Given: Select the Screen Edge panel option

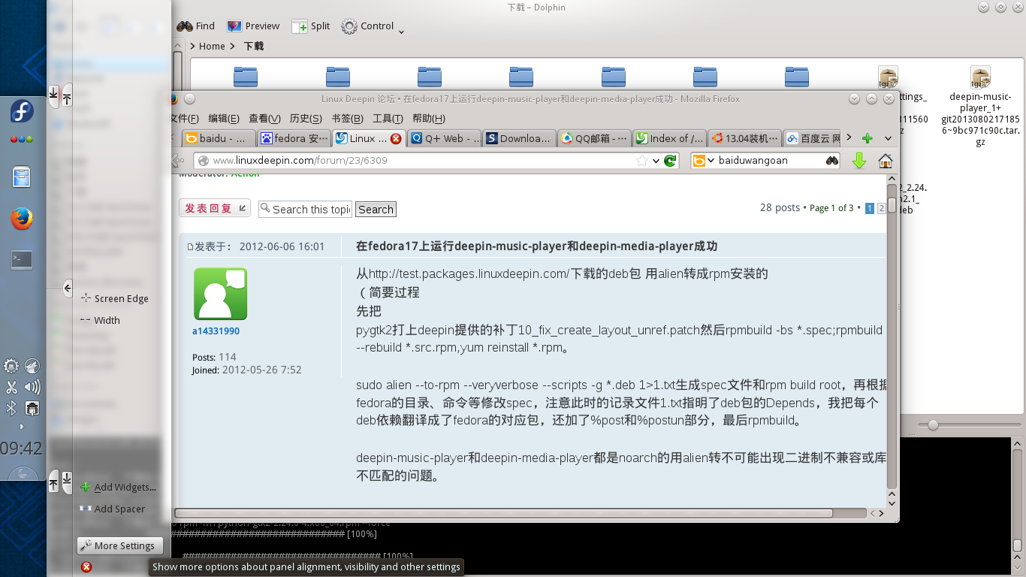Looking at the screenshot, I should (x=114, y=298).
